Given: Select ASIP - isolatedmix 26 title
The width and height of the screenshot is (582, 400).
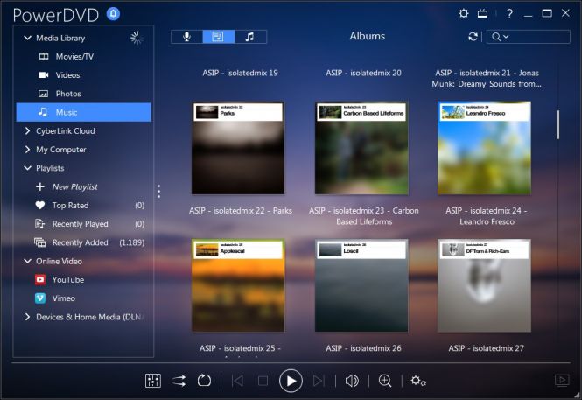Looking at the screenshot, I should coord(363,348).
